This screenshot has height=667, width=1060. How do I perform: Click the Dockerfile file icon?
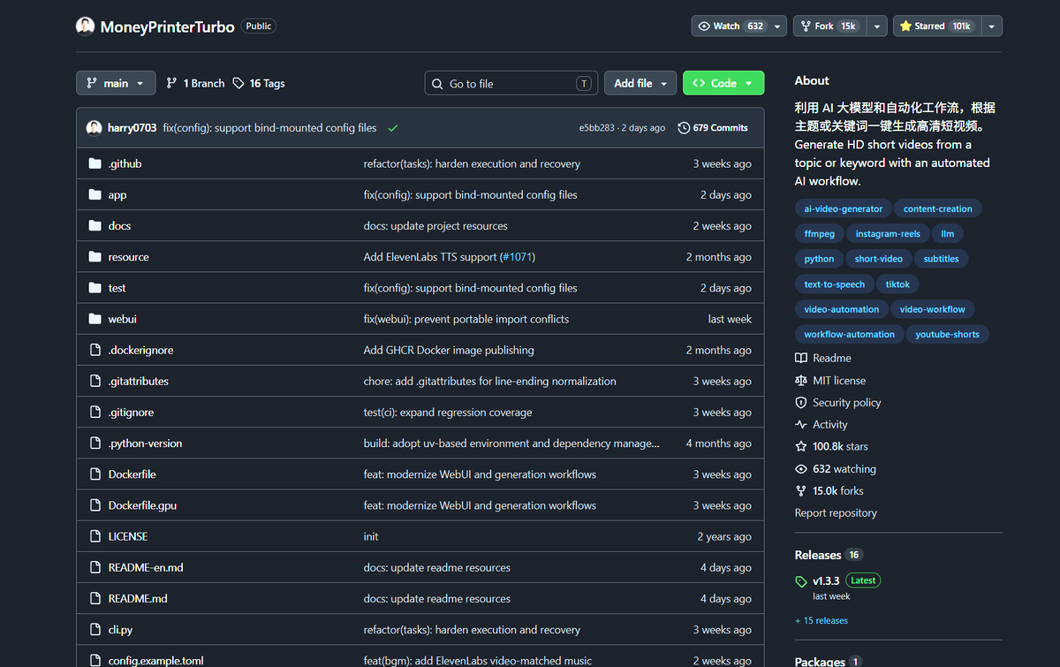pyautogui.click(x=95, y=474)
